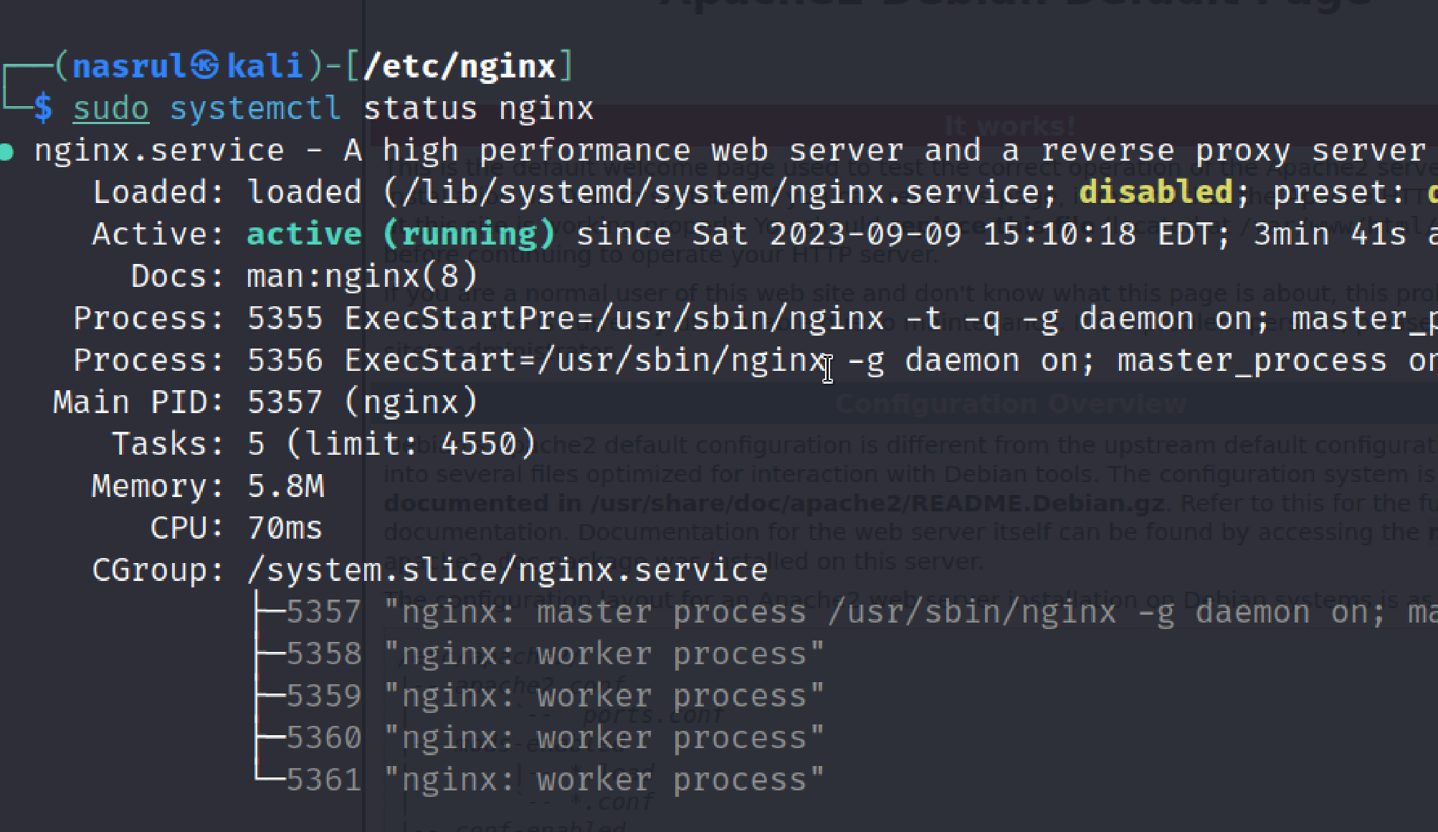The height and width of the screenshot is (832, 1438).
Task: Click the CPU value '70ms'
Action: click(x=285, y=529)
